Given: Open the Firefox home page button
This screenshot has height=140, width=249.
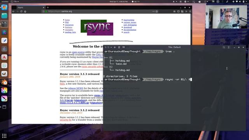Looking at the screenshot, I should click(x=25, y=11).
